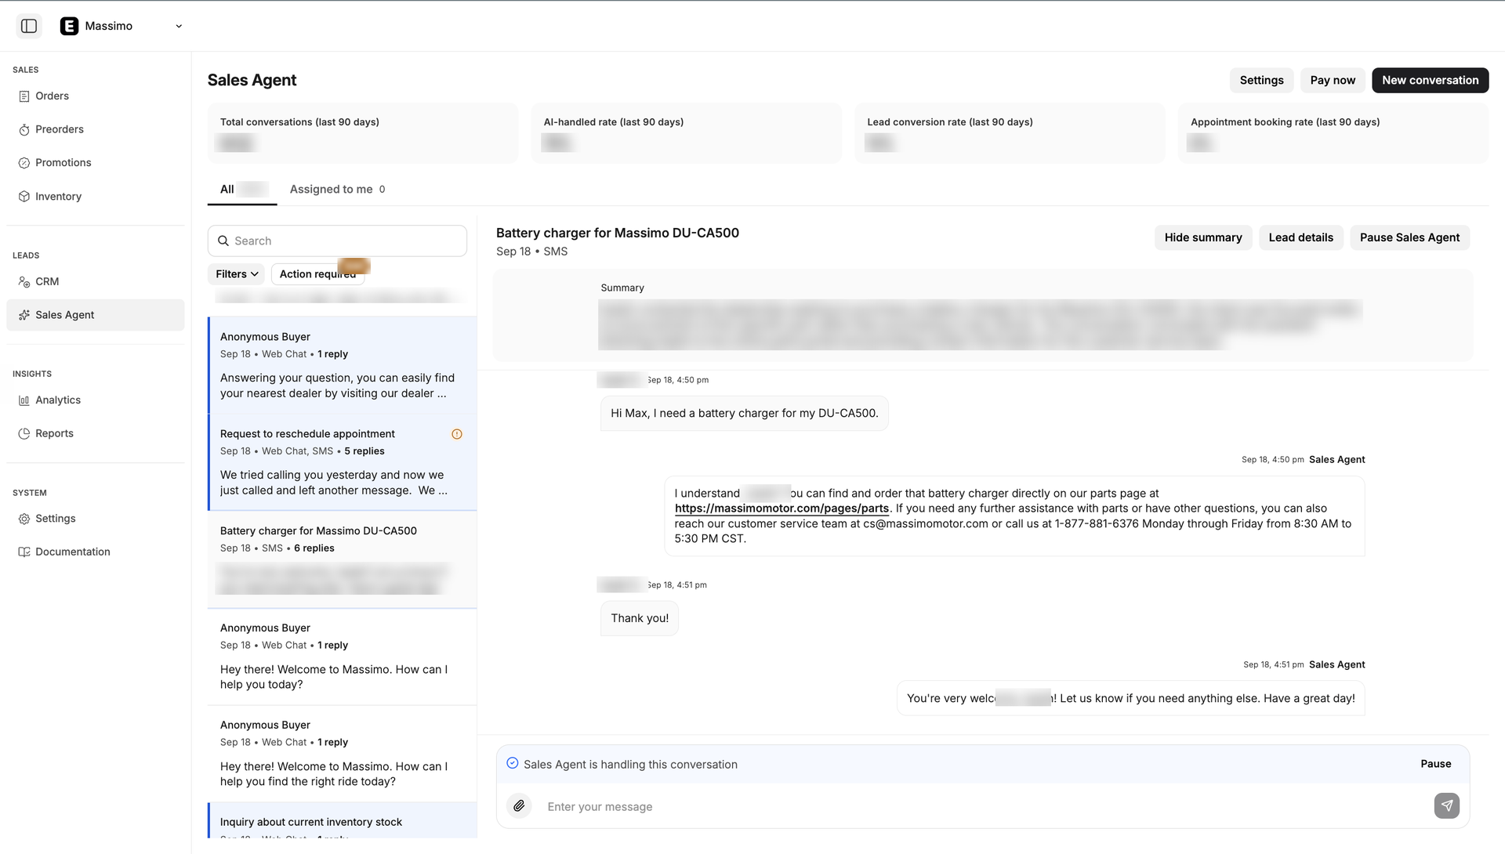Open the massimomotor.com parts link
1505x854 pixels.
point(782,508)
